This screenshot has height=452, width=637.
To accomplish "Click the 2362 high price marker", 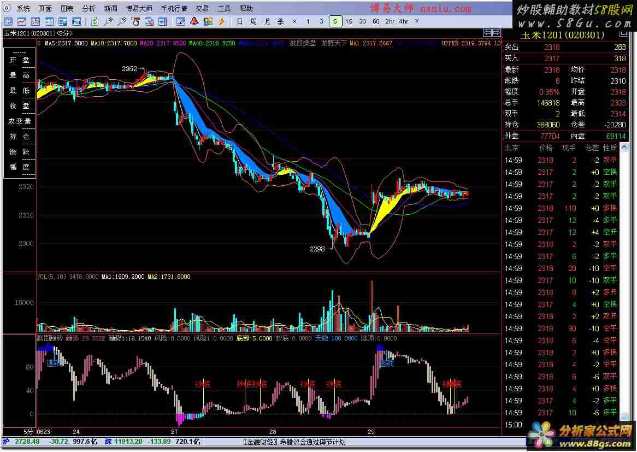I will (129, 69).
